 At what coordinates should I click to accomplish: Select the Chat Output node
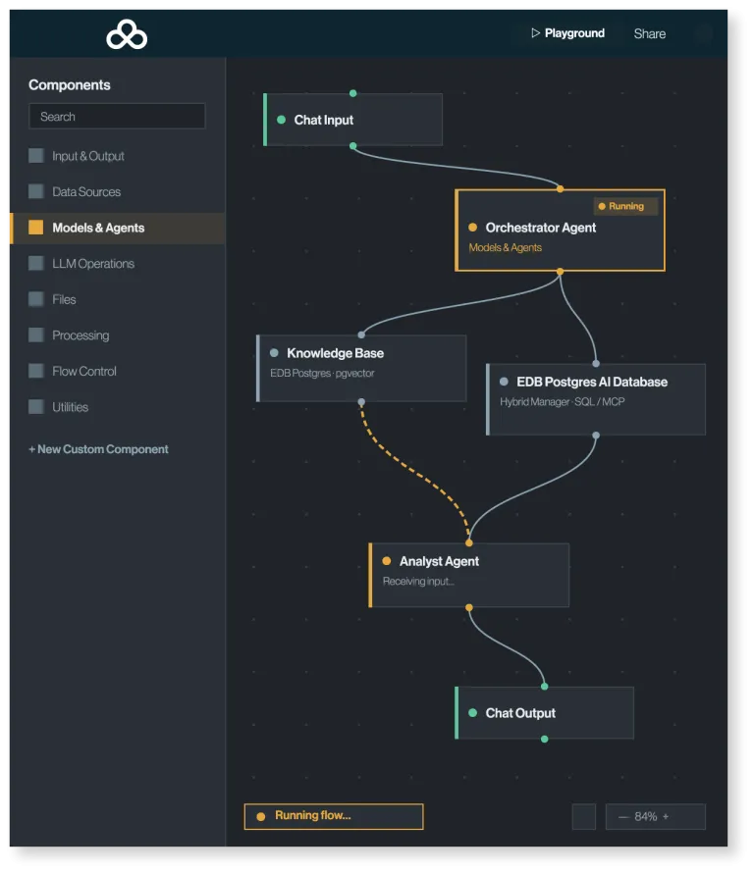(545, 713)
